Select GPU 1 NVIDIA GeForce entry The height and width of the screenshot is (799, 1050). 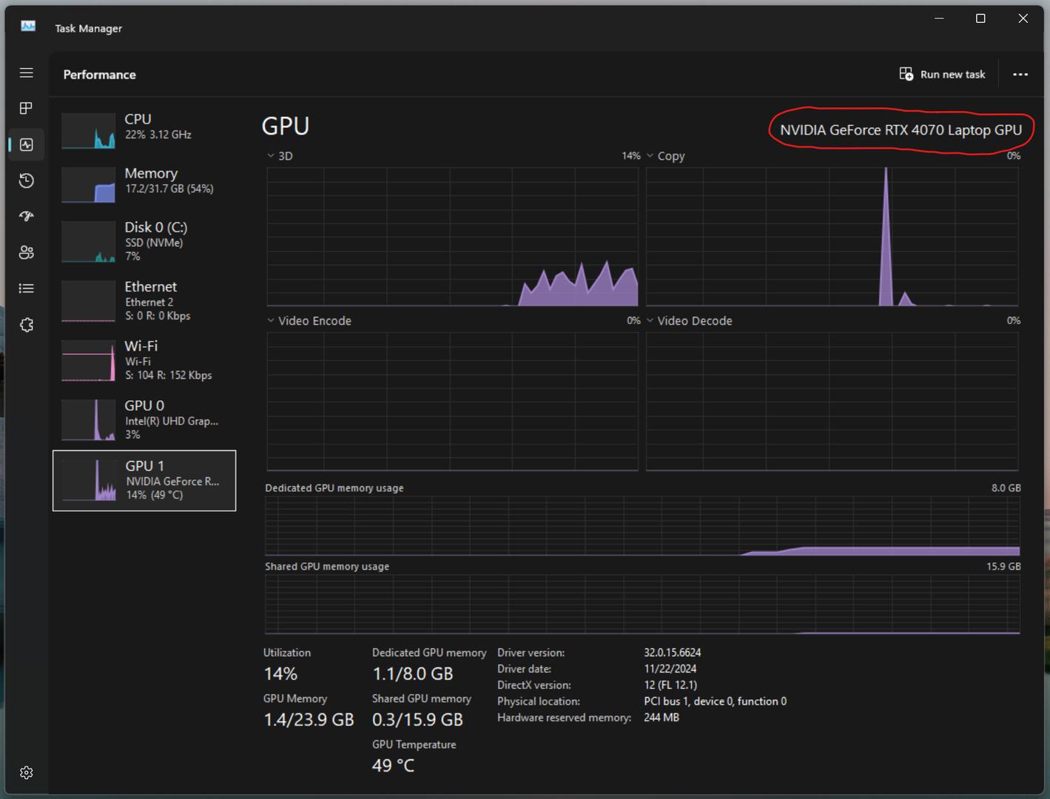click(144, 480)
